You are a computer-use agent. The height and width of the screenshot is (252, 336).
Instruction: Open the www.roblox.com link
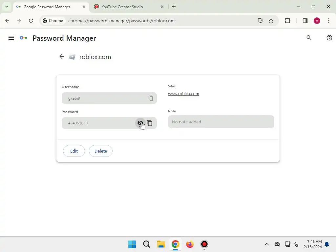pos(183,94)
